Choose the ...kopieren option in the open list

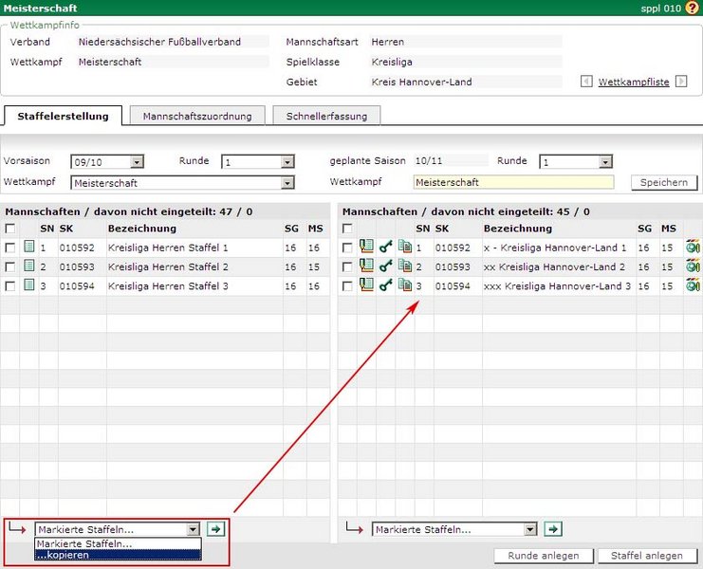[x=117, y=555]
